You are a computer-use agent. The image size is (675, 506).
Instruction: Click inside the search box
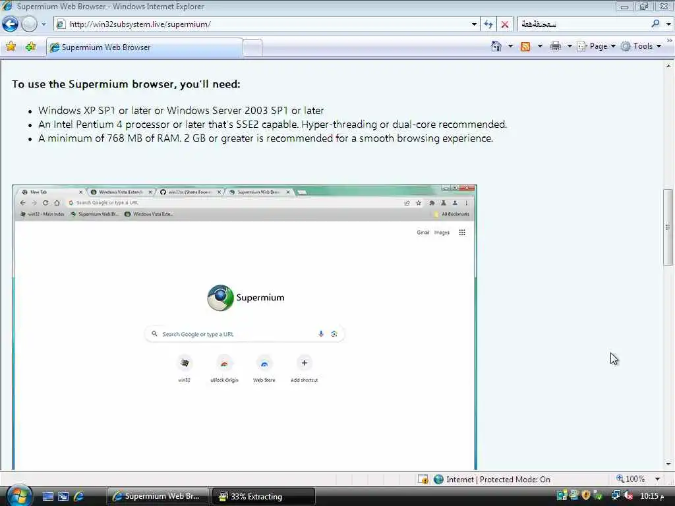click(x=583, y=24)
